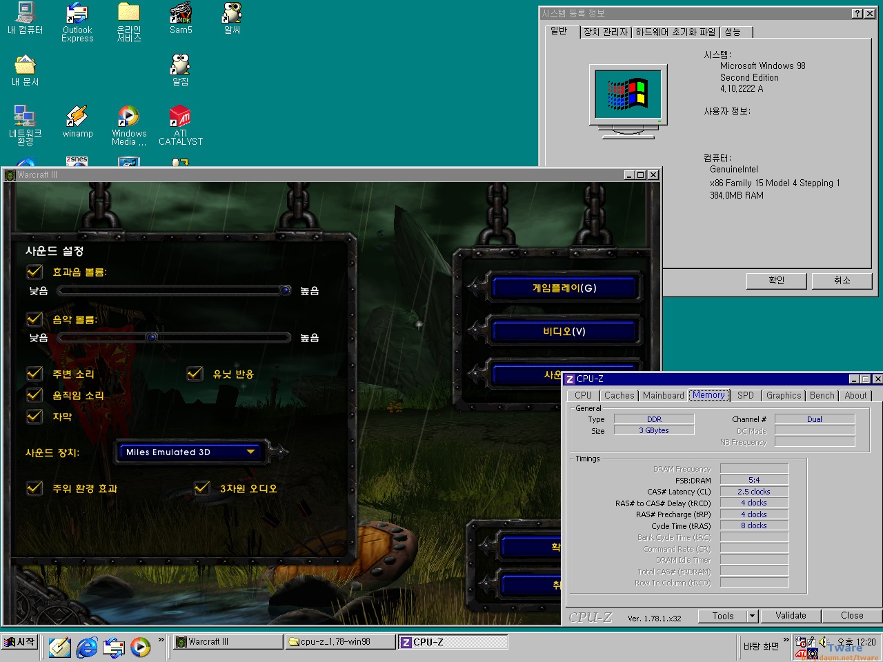The image size is (883, 662).
Task: Click the cpu-z_1.78-win98 taskbar button
Action: pos(341,642)
